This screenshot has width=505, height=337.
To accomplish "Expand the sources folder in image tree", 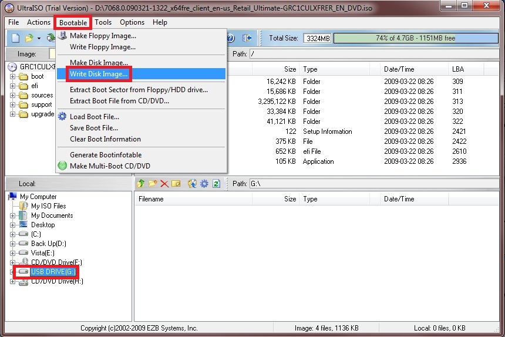I will (12, 95).
